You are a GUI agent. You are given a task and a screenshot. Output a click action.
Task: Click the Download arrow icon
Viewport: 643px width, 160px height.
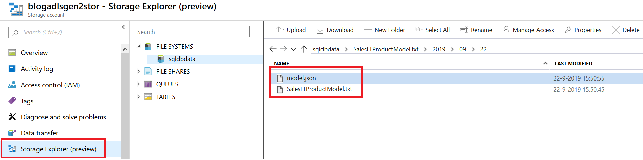click(x=320, y=30)
